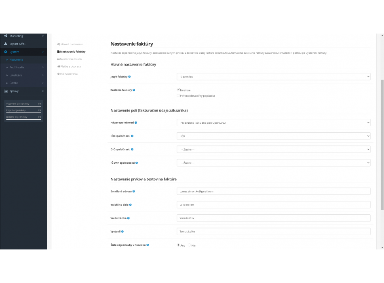Click the Webstránka input field
This screenshot has height=283, width=384.
pyautogui.click(x=273, y=218)
